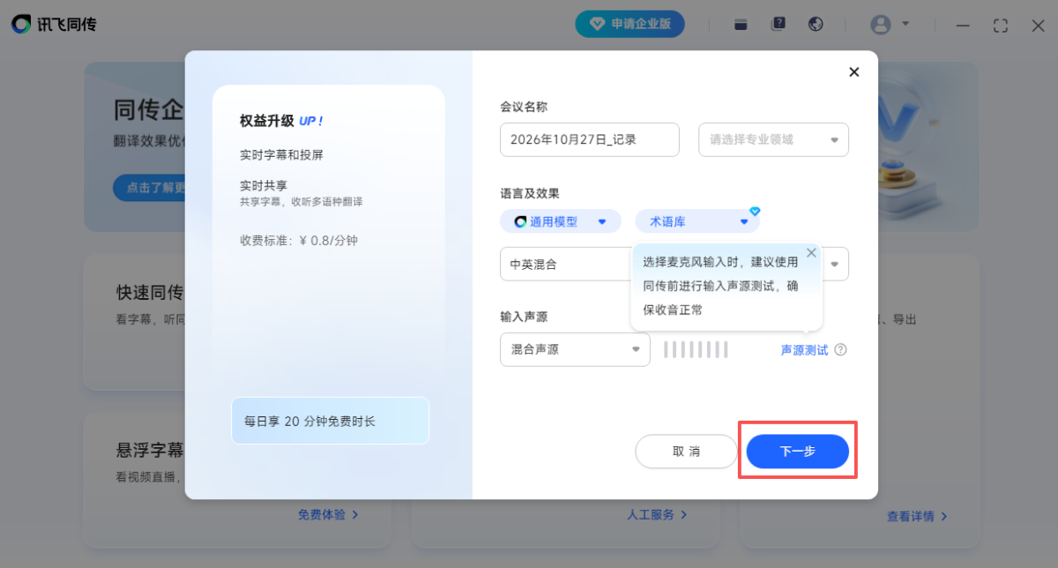Click the wallet icon in title bar
The image size is (1058, 568).
[741, 25]
